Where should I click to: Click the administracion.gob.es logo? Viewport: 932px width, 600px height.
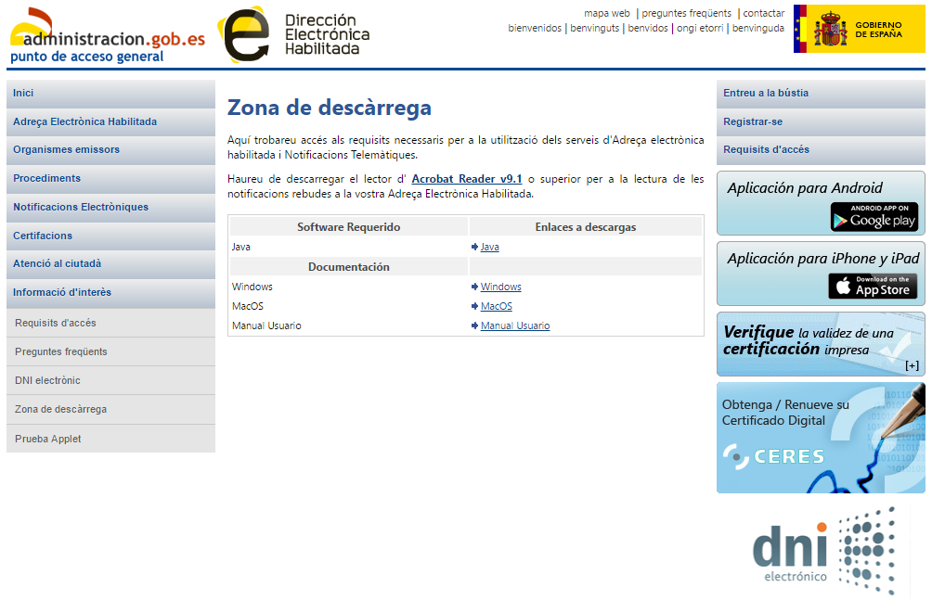(x=108, y=35)
